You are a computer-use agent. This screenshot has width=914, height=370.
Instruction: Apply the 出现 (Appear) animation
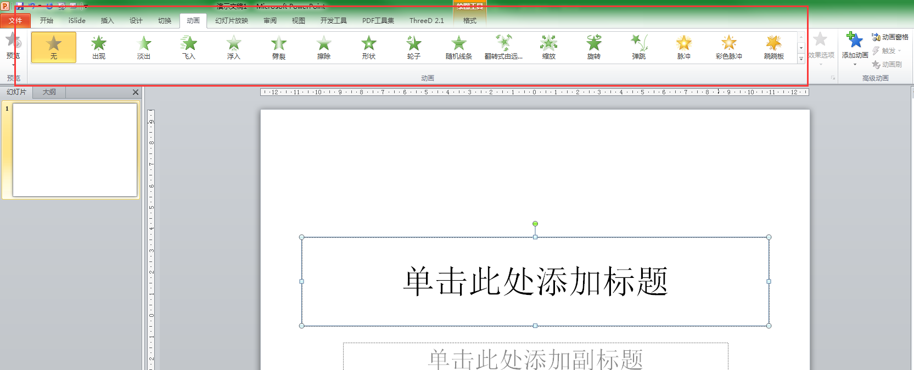99,47
